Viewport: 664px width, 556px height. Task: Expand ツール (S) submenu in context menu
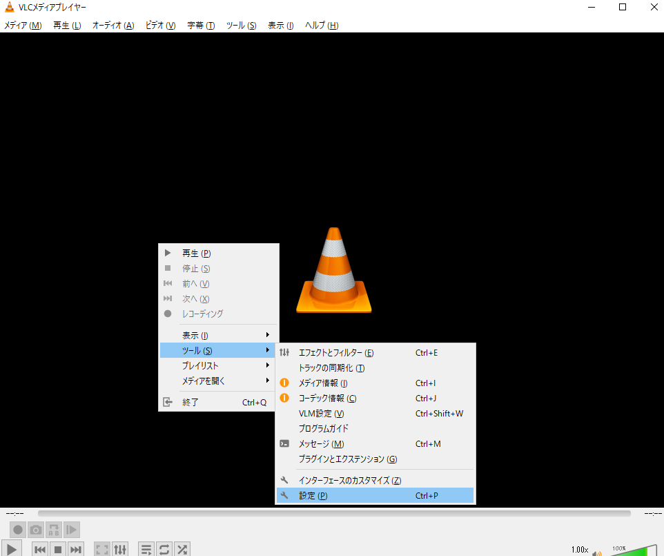point(218,350)
